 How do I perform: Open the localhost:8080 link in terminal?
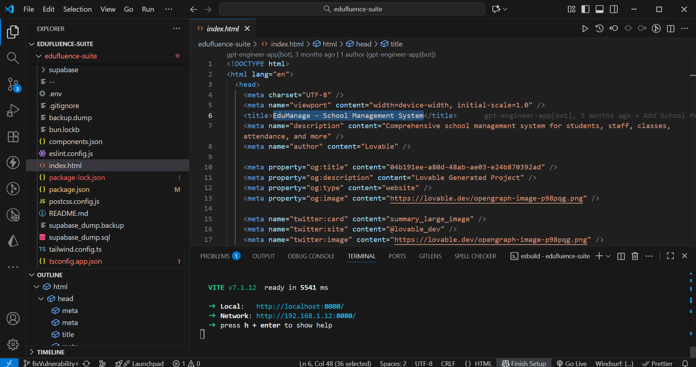coord(300,306)
